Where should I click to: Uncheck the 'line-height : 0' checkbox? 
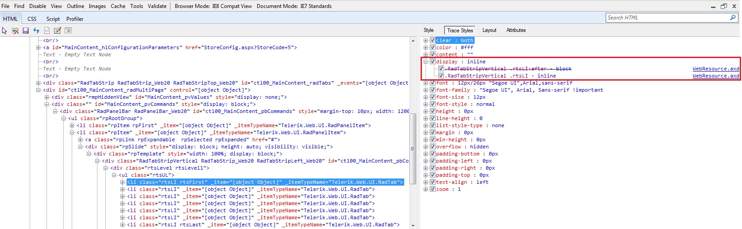point(433,118)
